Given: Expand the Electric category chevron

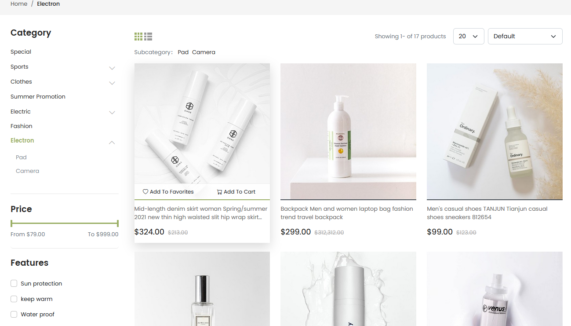Looking at the screenshot, I should click(x=112, y=113).
